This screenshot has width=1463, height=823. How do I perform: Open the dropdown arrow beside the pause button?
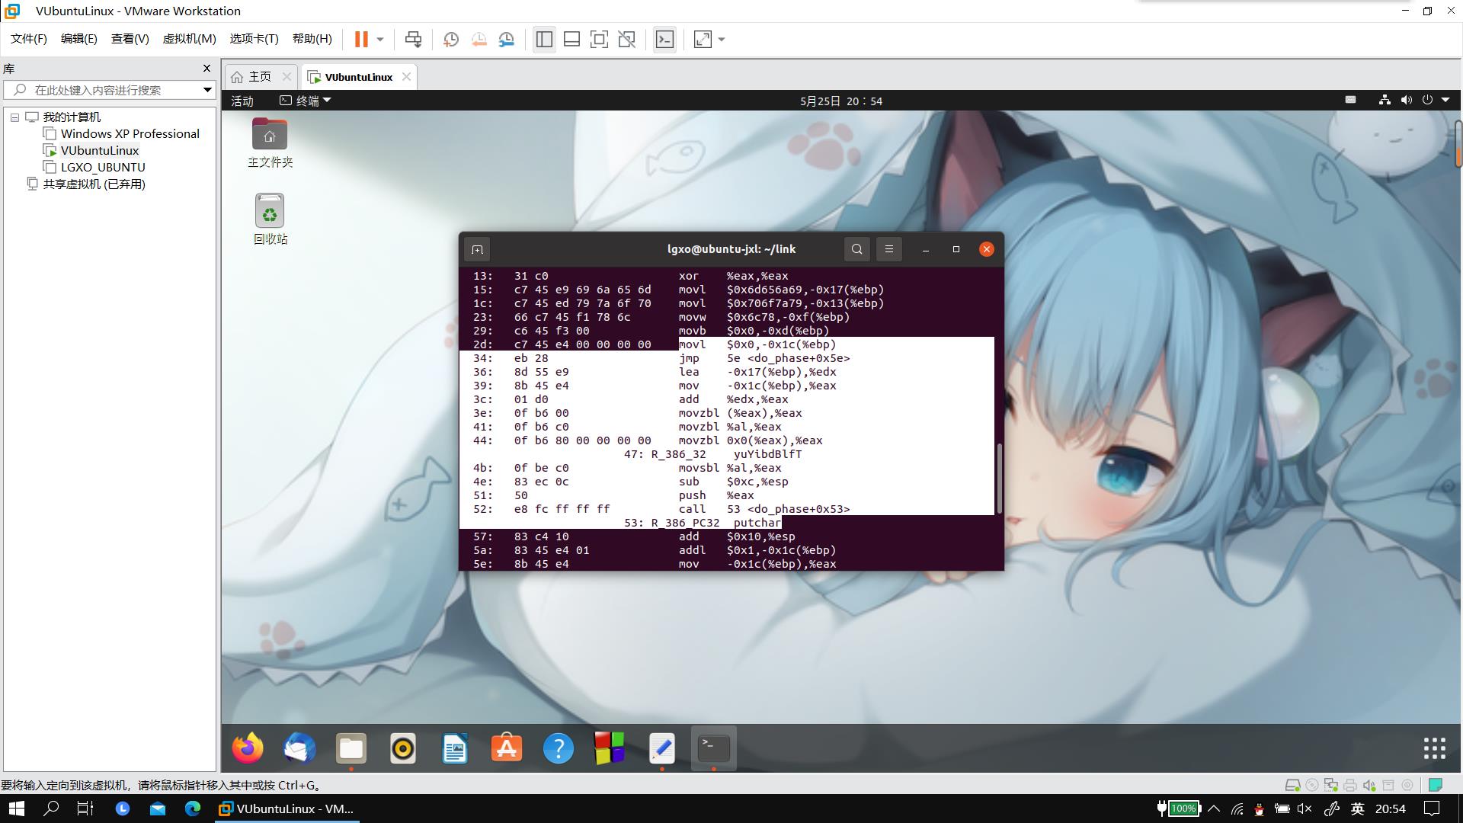(x=380, y=40)
